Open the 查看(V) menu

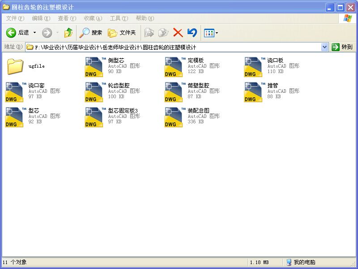click(67, 18)
